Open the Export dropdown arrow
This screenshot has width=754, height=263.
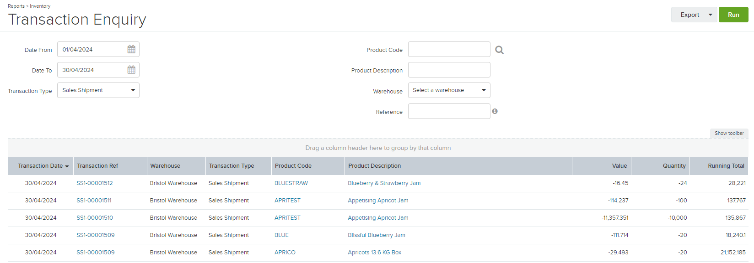(x=711, y=15)
